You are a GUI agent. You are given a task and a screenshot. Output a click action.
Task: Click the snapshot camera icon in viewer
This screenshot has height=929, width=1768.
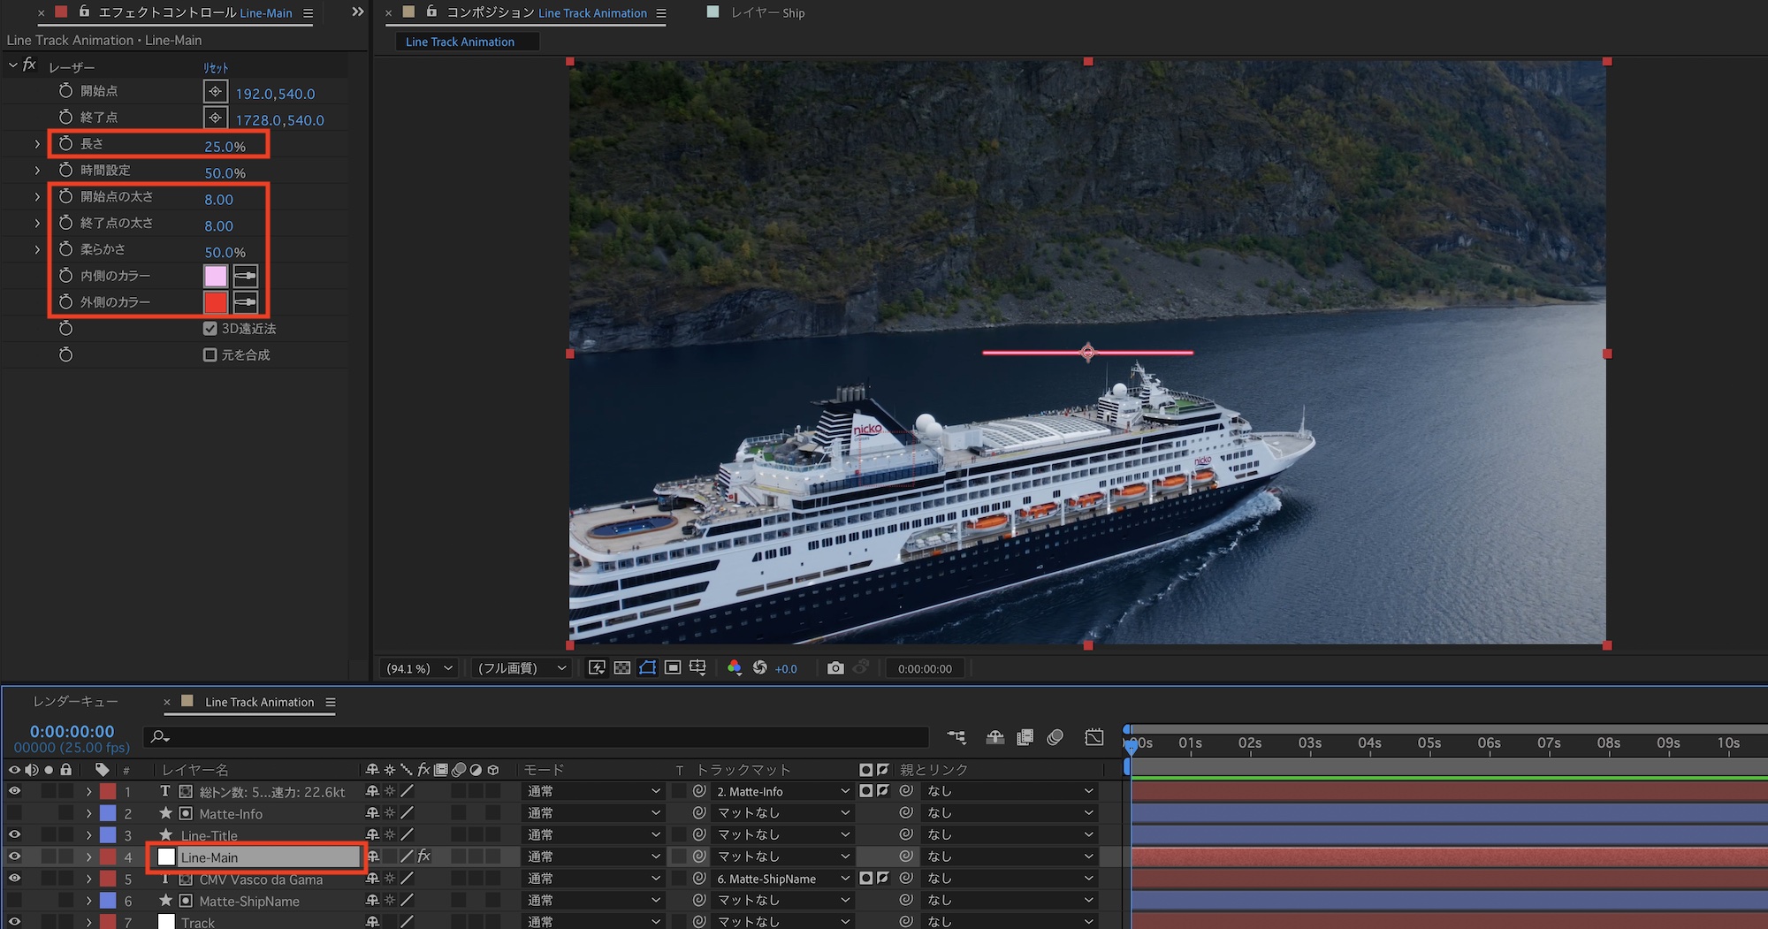[834, 668]
